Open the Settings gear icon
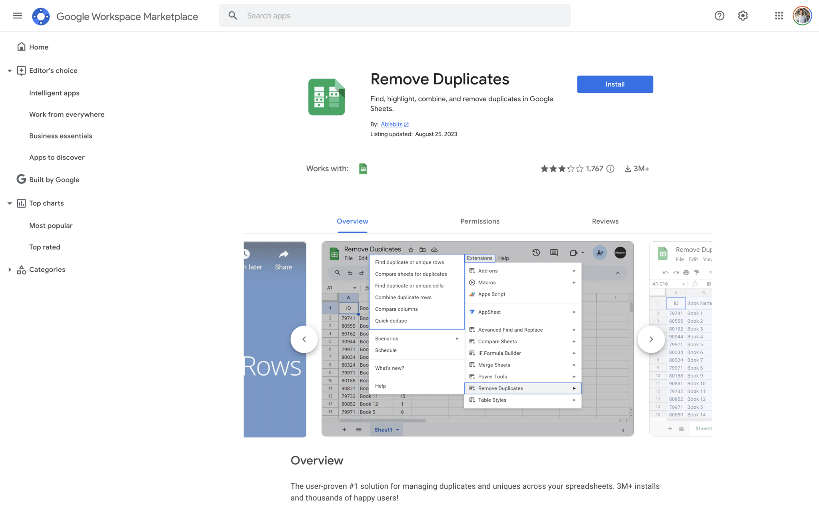This screenshot has width=819, height=512. coord(743,16)
